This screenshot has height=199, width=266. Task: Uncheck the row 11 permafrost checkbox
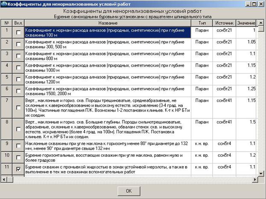tap(18, 169)
